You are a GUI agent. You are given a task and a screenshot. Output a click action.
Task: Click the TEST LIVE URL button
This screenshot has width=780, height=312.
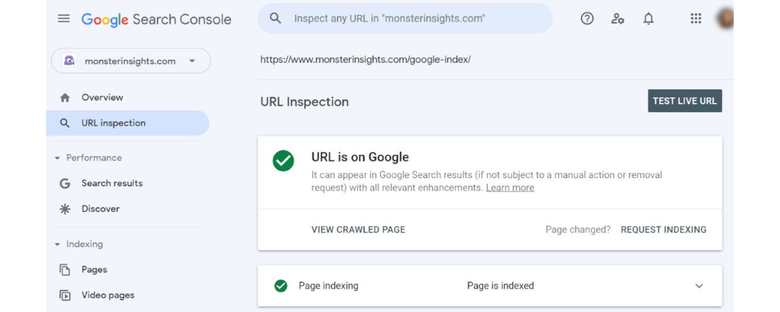click(x=685, y=100)
